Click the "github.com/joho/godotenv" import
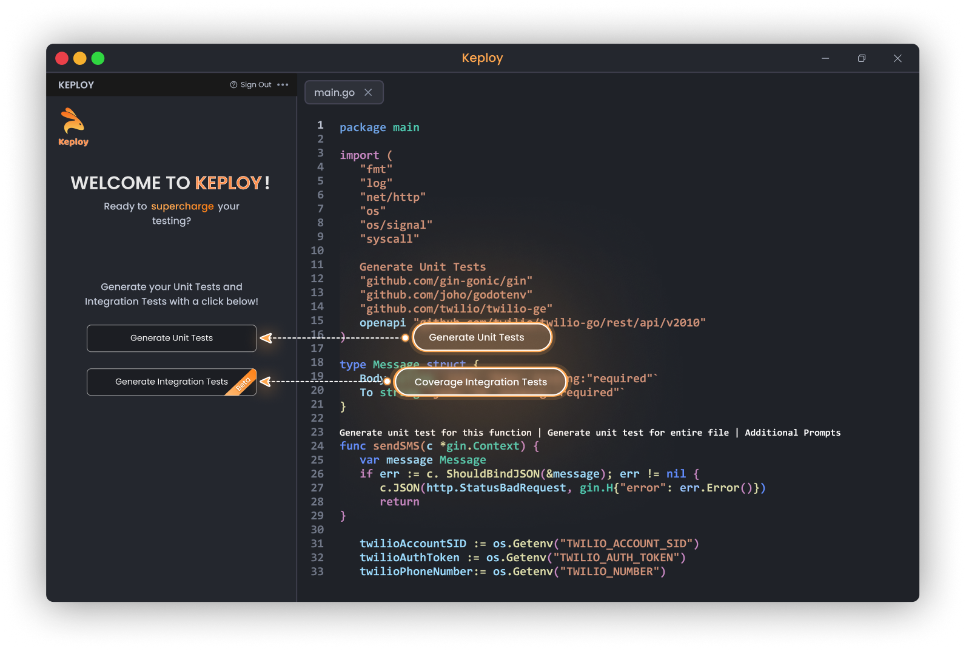Viewport: 966px width, 651px height. pyautogui.click(x=446, y=295)
